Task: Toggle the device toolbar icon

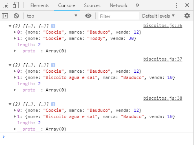Action: [x=16, y=5]
